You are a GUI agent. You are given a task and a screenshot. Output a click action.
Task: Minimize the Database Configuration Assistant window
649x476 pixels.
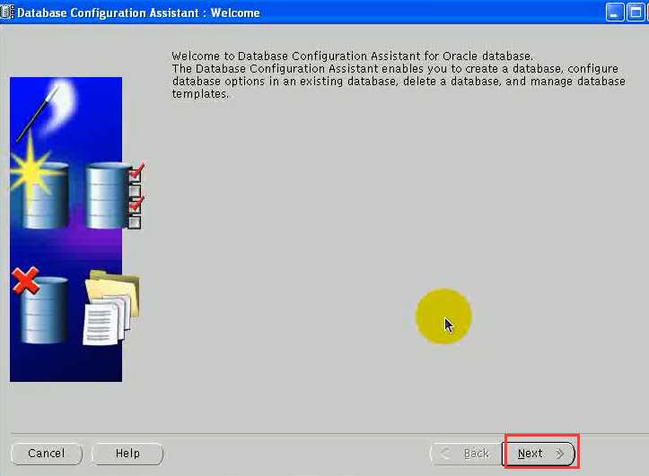pos(614,12)
